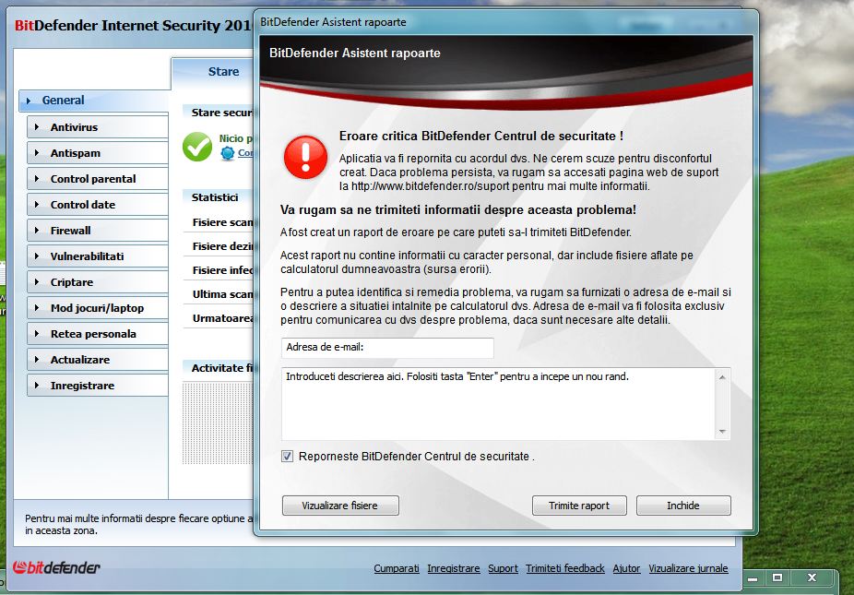This screenshot has width=854, height=595.
Task: Click the BitDefender logo in main window footer
Action: pyautogui.click(x=56, y=567)
